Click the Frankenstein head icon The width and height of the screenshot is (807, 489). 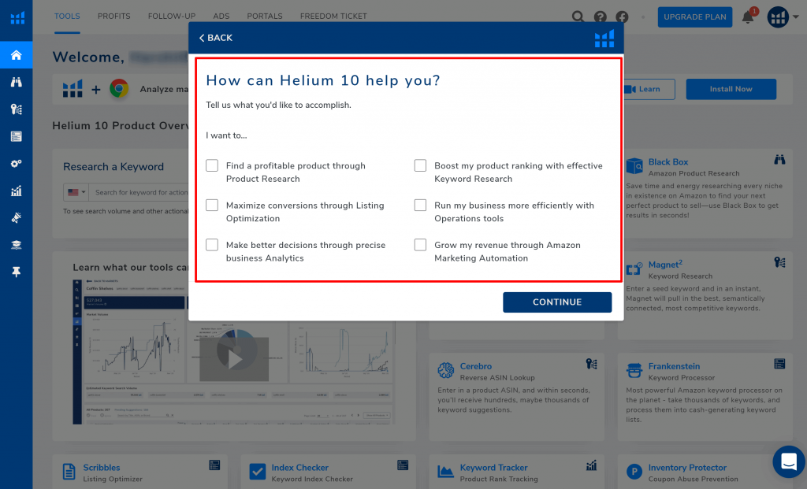(x=634, y=370)
